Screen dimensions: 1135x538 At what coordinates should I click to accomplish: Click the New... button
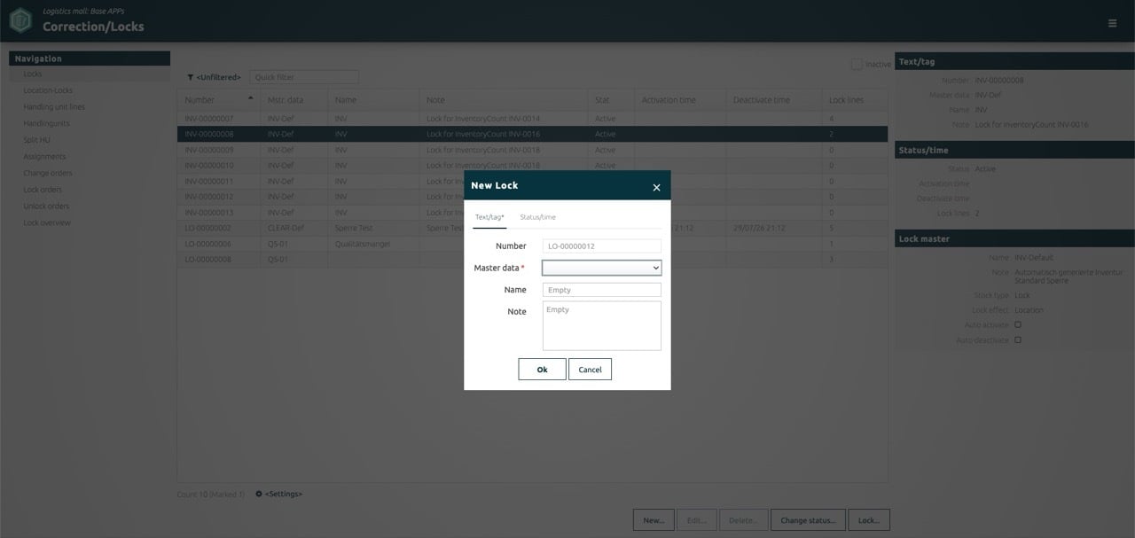(654, 519)
